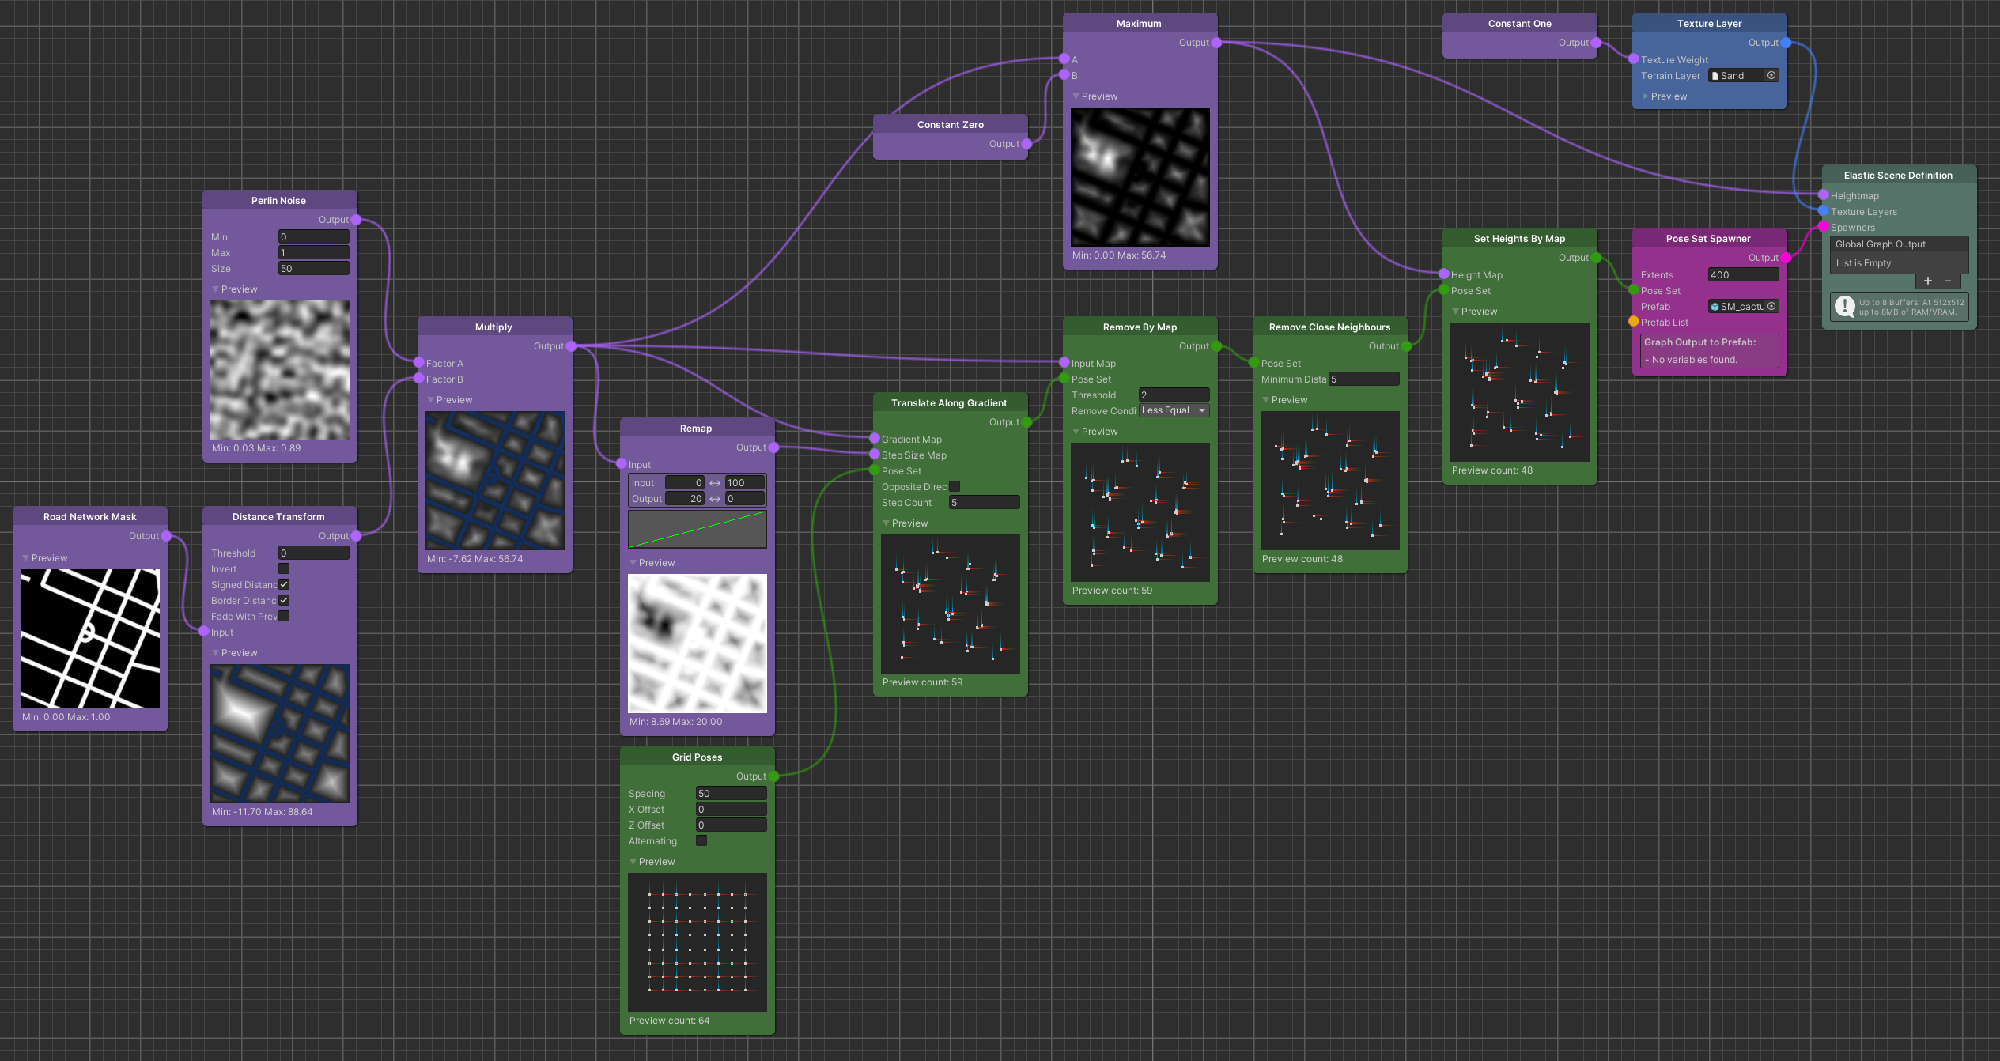Select the Maximum node title
Image resolution: width=2000 pixels, height=1061 pixels.
tap(1139, 24)
